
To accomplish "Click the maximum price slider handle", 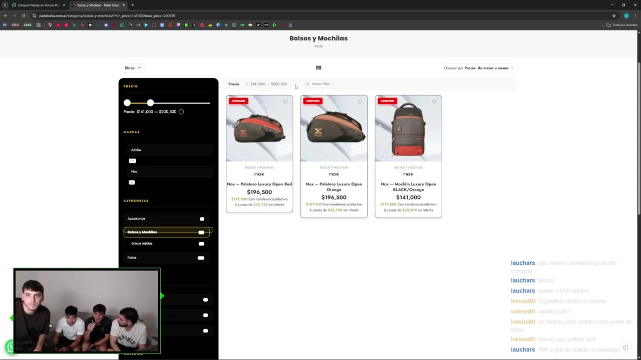I will pyautogui.click(x=150, y=102).
